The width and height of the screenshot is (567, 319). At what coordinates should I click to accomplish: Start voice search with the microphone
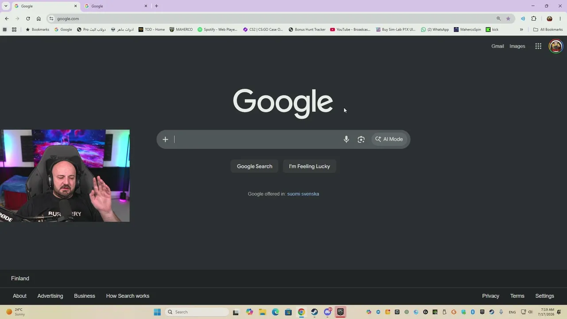tap(346, 139)
